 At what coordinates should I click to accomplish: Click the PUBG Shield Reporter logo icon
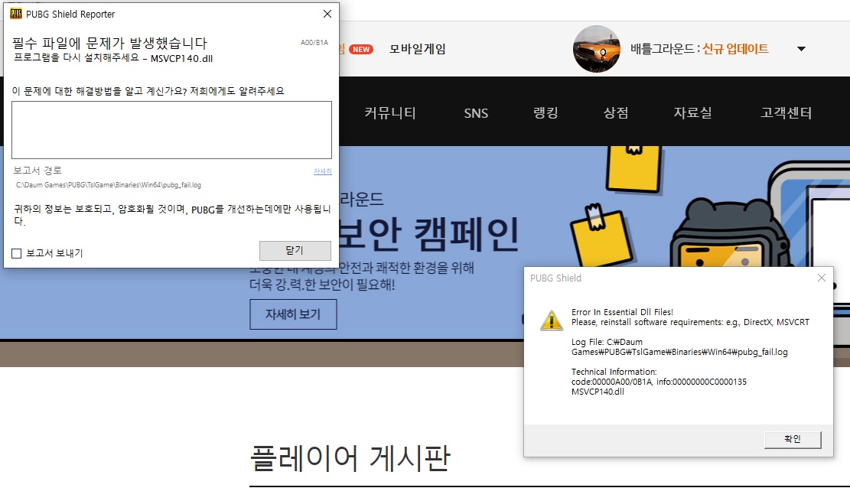(16, 14)
